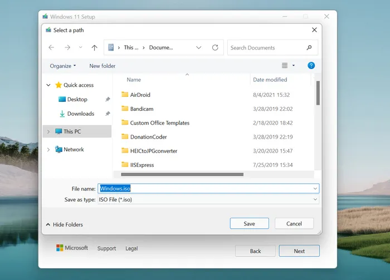
Task: Collapse the Quick access tree node
Action: (x=48, y=85)
